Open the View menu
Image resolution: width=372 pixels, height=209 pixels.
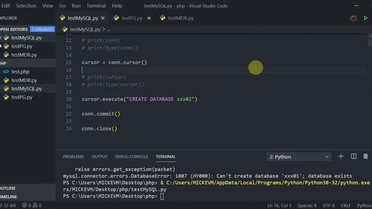point(48,6)
